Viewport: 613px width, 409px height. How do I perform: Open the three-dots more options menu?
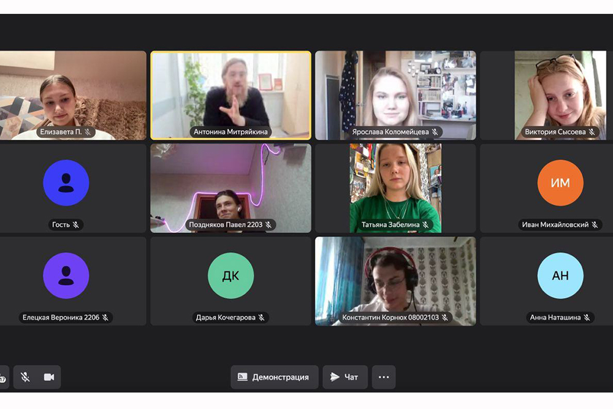click(384, 377)
